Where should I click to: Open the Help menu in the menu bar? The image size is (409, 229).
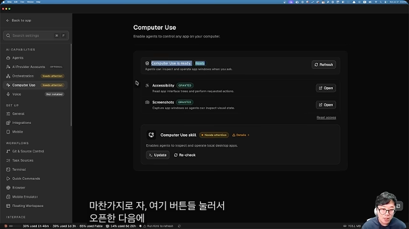(38, 2)
